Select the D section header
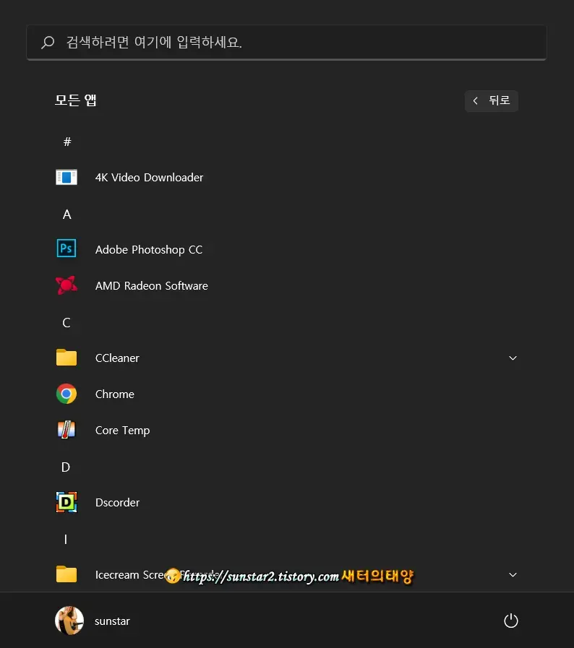The image size is (574, 648). tap(66, 467)
